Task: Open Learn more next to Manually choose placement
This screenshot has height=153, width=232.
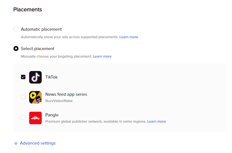Action: tap(102, 56)
